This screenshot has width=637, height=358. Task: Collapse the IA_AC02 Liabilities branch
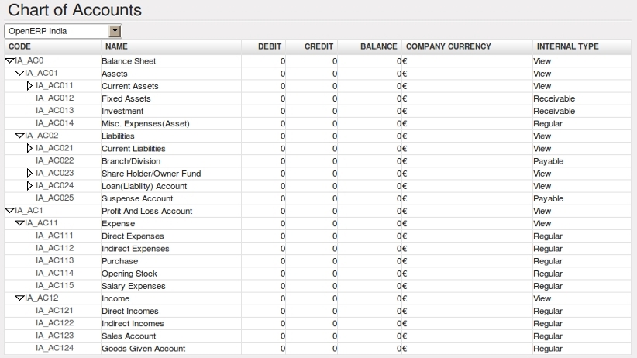point(19,136)
